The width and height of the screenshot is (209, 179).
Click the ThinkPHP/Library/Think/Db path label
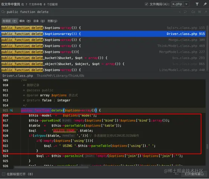pyautogui.click(x=60, y=76)
